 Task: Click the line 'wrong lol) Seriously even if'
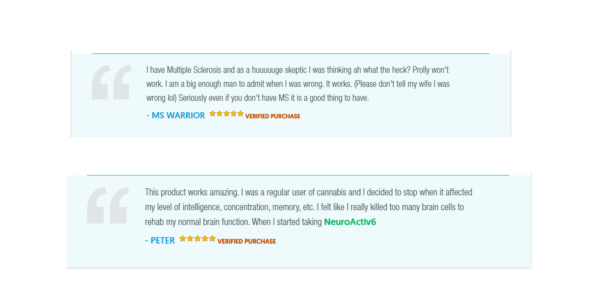coord(258,98)
